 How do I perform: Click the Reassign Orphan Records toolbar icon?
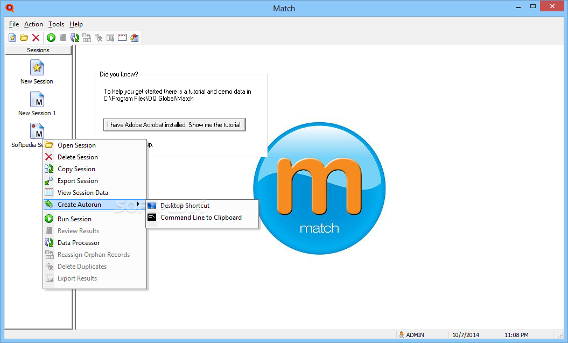coord(87,38)
